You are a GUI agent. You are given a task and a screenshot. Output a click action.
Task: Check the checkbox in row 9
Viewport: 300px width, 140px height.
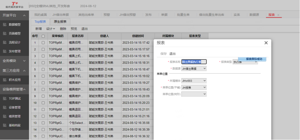coord(43,96)
